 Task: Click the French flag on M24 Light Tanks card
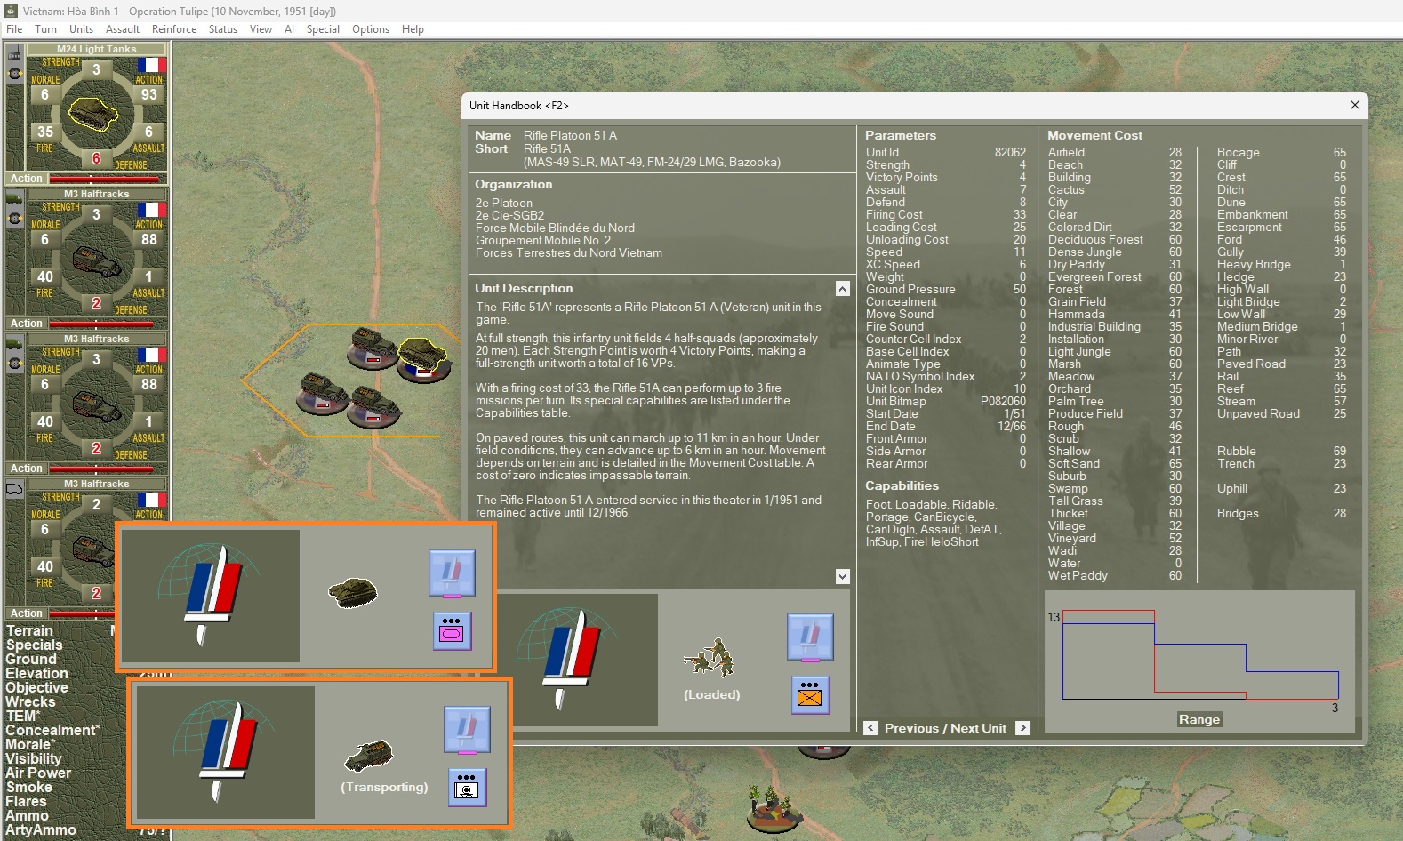click(x=151, y=65)
